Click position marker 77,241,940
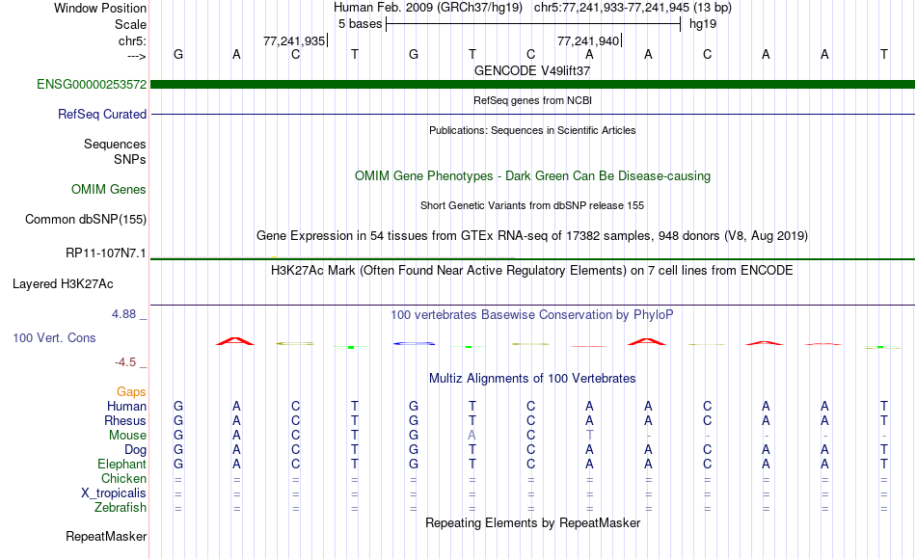The image size is (916, 559). pos(589,40)
